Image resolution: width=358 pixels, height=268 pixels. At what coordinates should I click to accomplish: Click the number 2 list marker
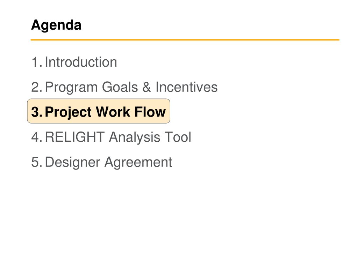(37, 87)
